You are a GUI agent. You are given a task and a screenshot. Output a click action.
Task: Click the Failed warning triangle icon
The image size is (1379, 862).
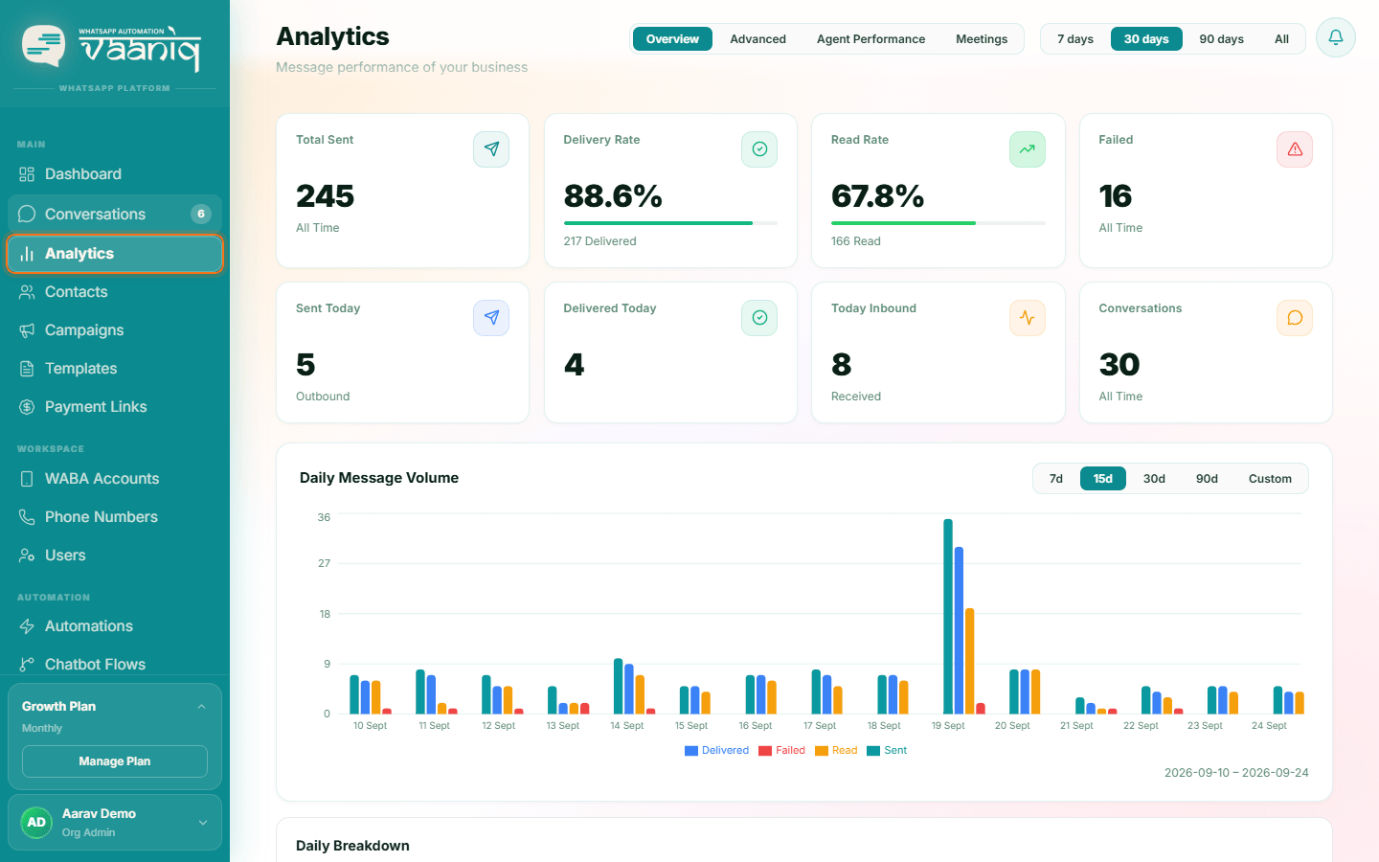click(1295, 149)
